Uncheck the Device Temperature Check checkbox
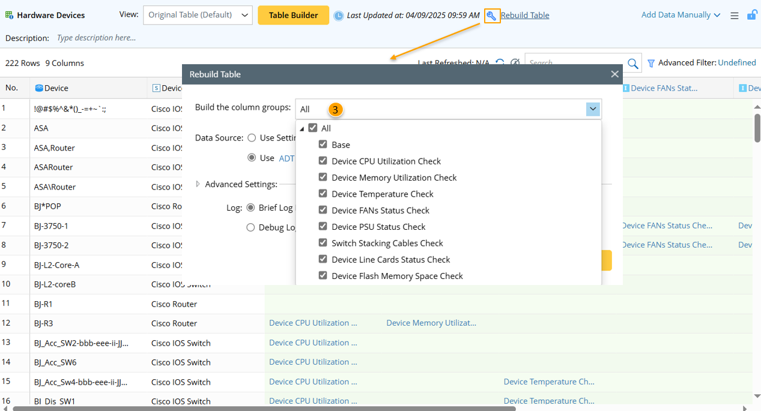 tap(323, 194)
